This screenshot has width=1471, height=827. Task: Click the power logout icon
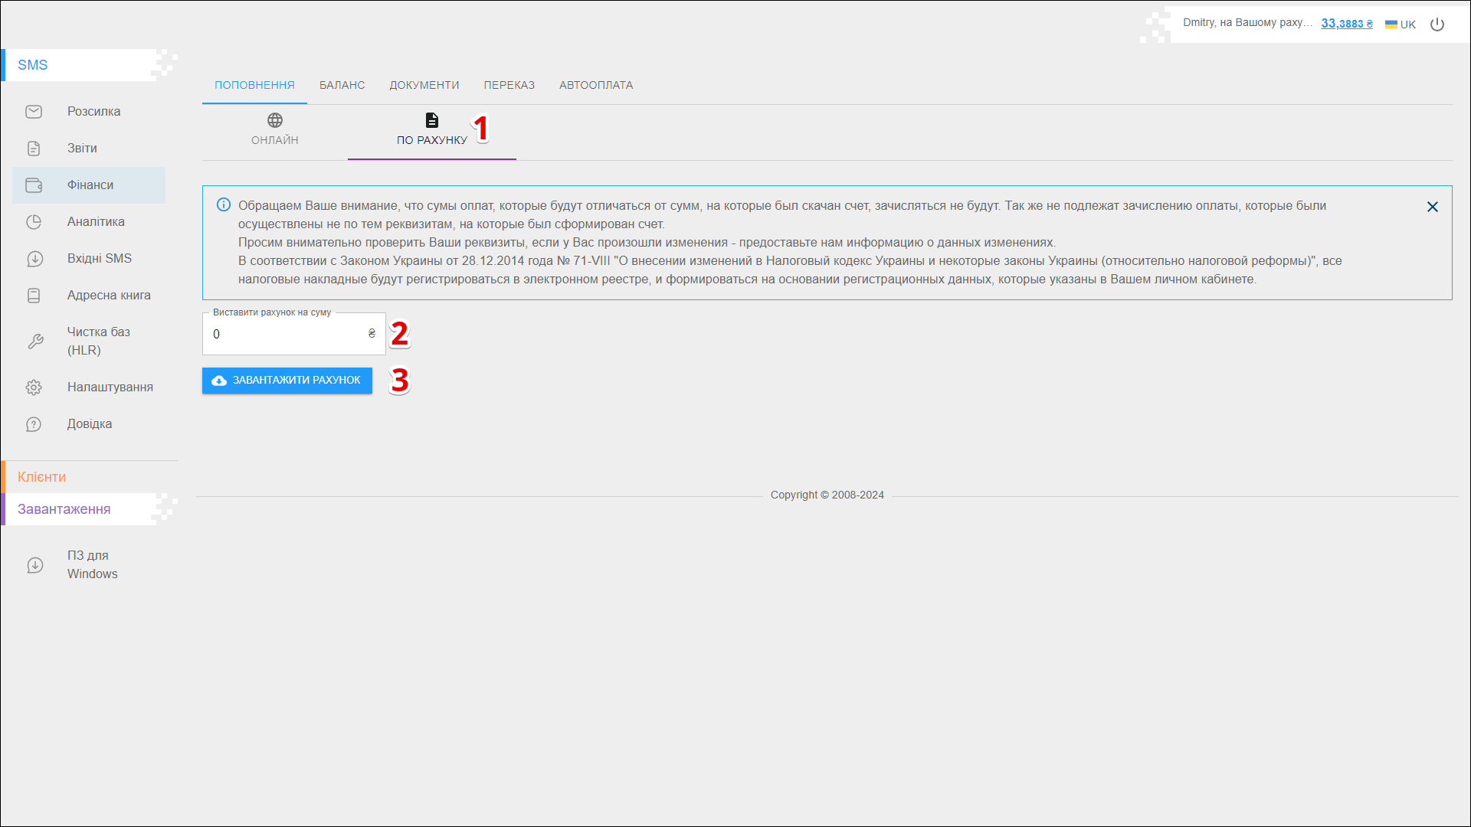click(x=1437, y=25)
